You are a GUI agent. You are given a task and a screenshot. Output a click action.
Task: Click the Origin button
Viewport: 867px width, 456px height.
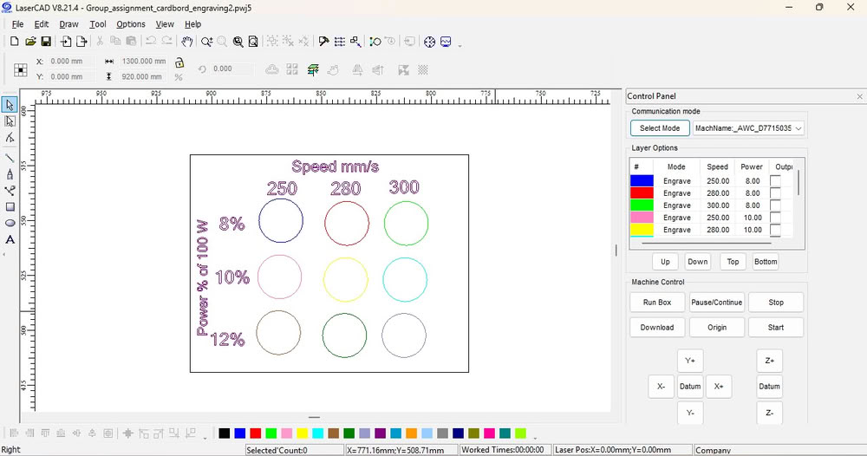coord(717,327)
